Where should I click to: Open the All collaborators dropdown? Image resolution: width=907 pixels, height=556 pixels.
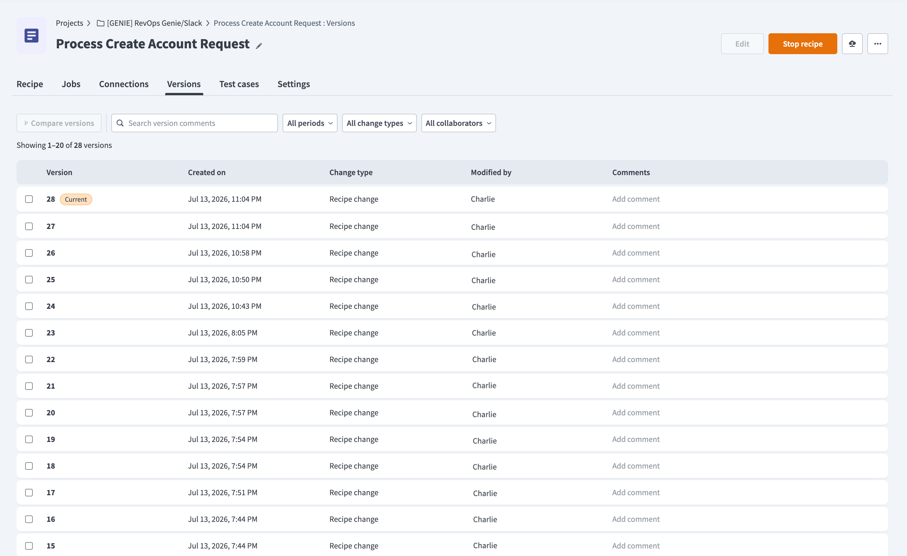tap(458, 123)
